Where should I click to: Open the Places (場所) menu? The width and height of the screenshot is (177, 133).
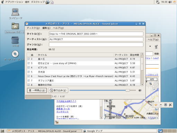pos(27,2)
